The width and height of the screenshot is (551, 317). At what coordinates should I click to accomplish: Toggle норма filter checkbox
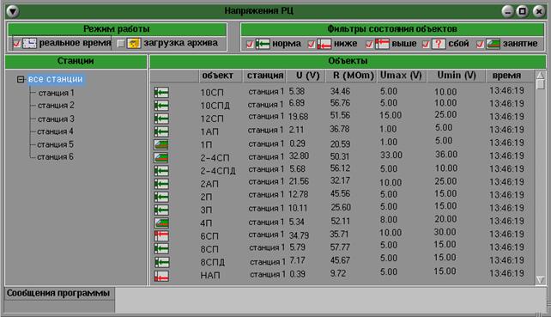click(x=250, y=45)
